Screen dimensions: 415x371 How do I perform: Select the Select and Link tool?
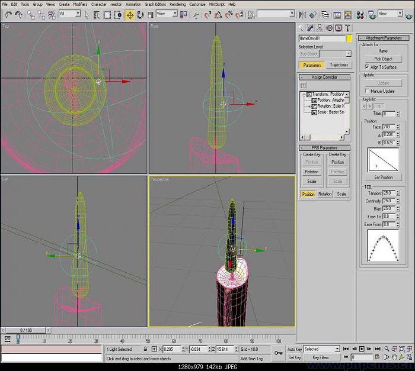(31, 15)
